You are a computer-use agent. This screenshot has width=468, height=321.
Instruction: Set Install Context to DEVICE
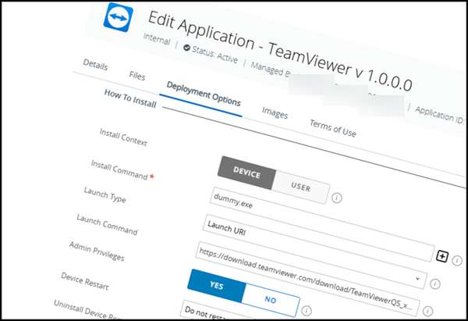coord(246,173)
